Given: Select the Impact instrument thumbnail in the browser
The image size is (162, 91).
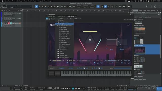Looking at the screenshot, I should pos(139,40).
